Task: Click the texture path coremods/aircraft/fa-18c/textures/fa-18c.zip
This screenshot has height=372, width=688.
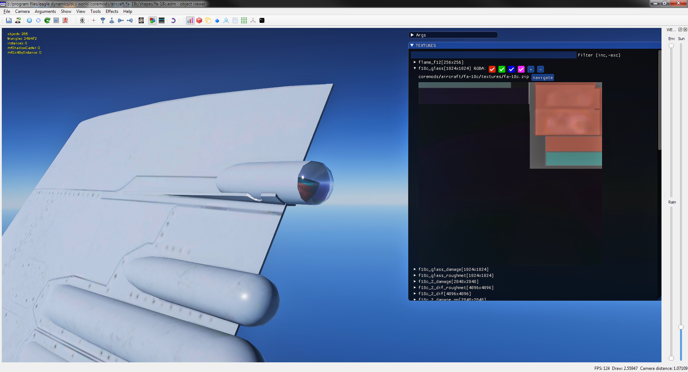Action: pyautogui.click(x=473, y=77)
